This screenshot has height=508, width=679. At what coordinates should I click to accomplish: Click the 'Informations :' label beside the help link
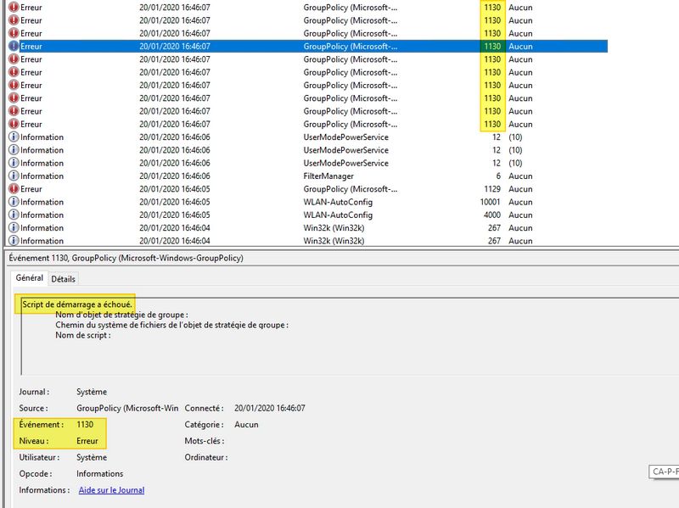[44, 490]
